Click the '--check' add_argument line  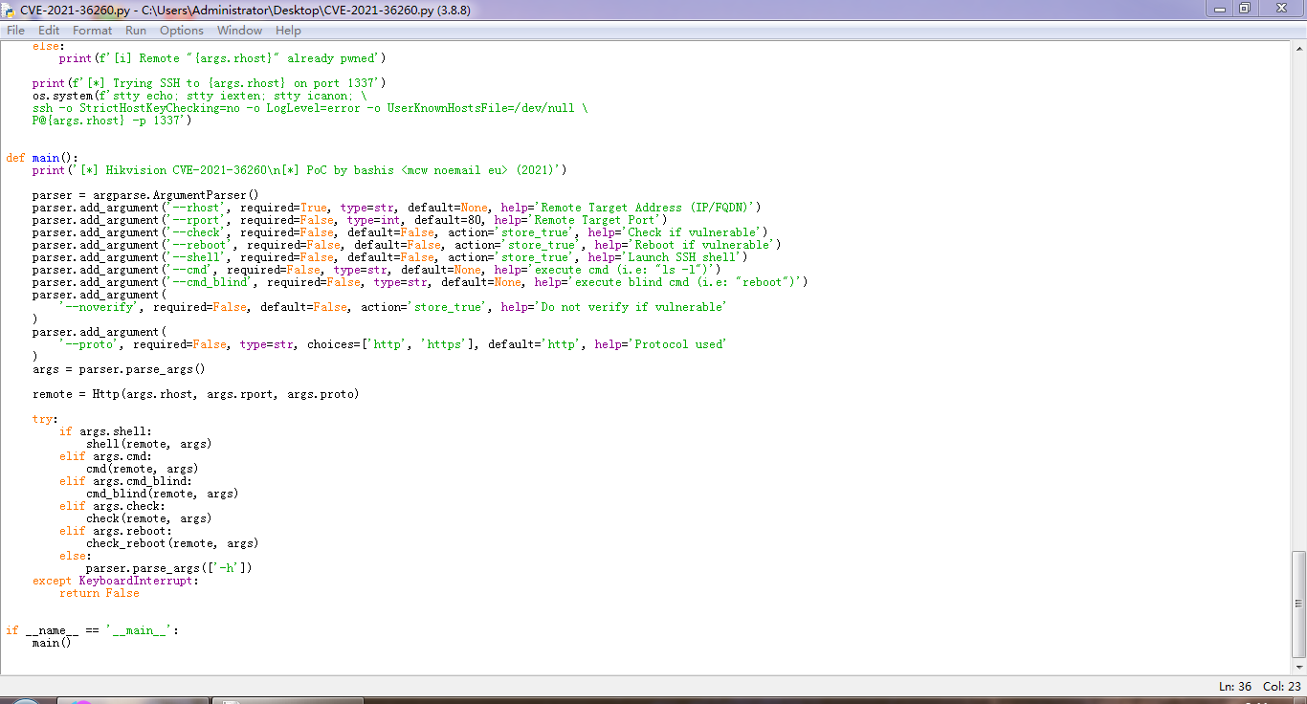(400, 232)
